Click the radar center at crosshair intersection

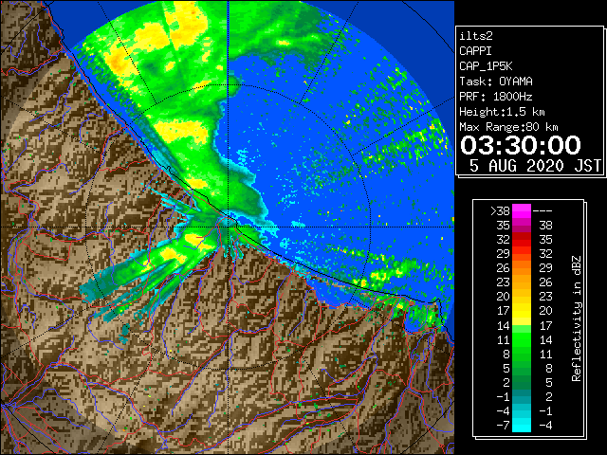[x=228, y=227]
